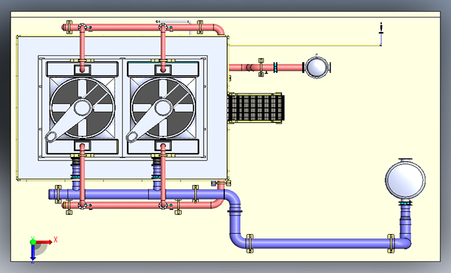Click the green origin sphere of coordinate triad
The width and height of the screenshot is (451, 273).
(33, 242)
